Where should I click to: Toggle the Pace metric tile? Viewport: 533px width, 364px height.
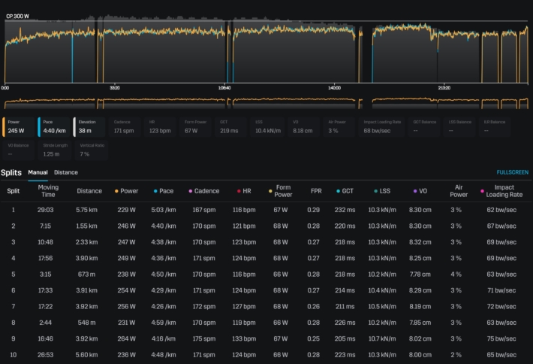click(53, 126)
